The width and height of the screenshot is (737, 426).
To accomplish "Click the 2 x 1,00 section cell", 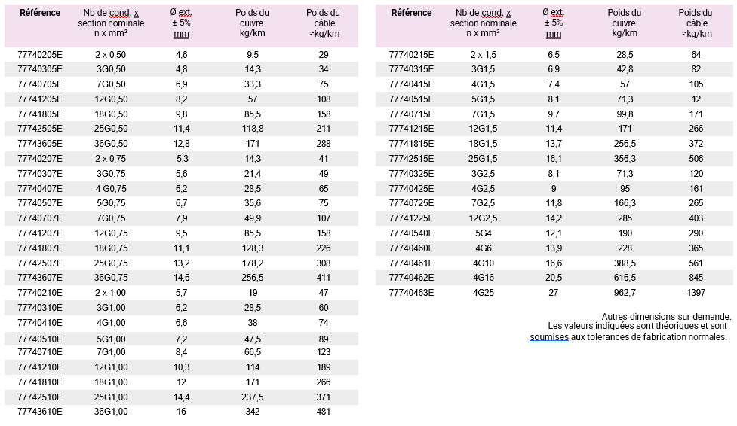I will [x=111, y=292].
